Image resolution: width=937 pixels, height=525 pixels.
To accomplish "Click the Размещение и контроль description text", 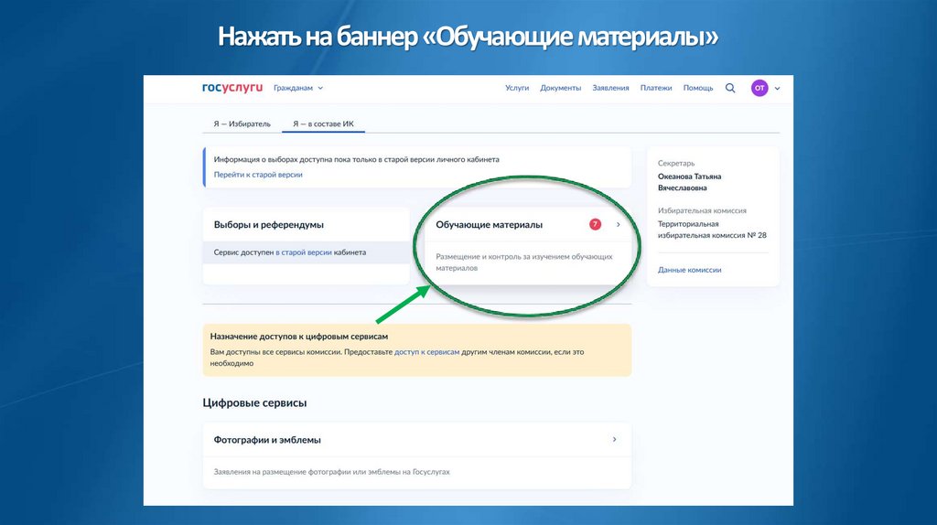I will [524, 262].
